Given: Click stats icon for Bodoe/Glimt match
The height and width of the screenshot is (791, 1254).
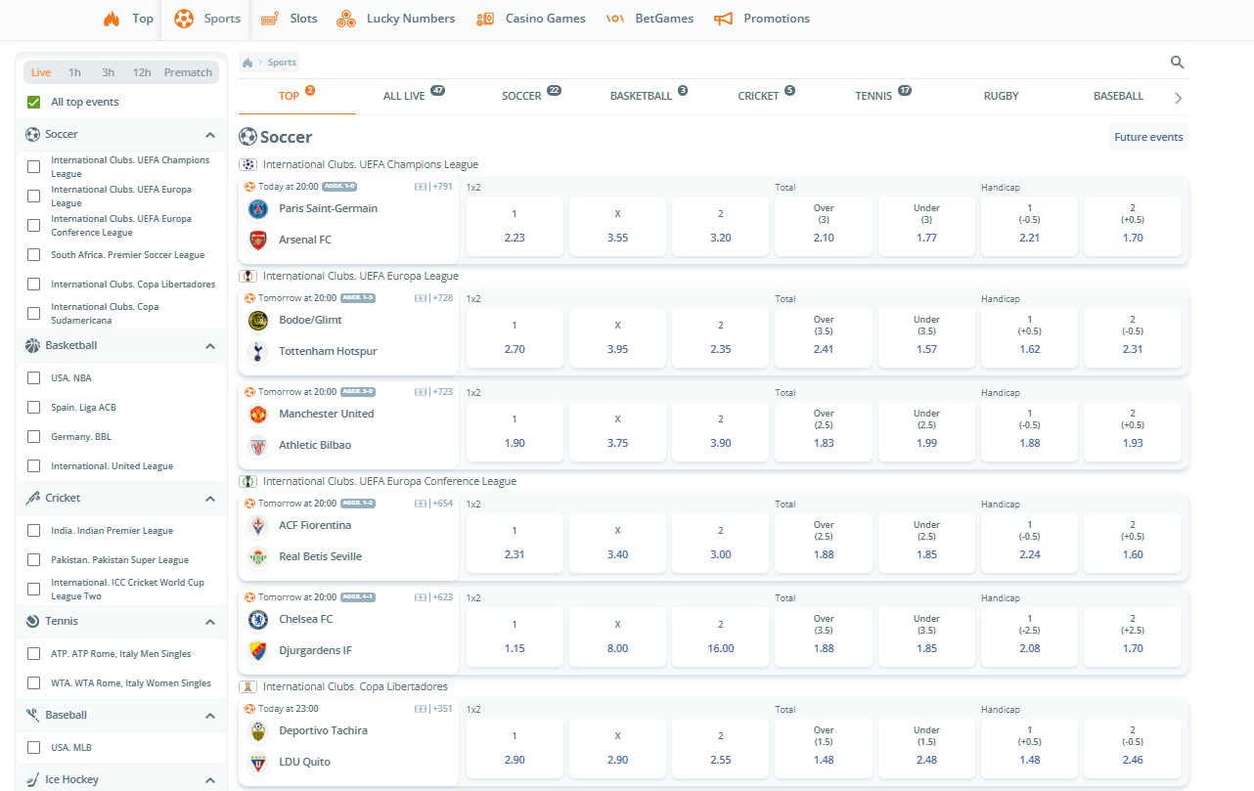Looking at the screenshot, I should [x=421, y=298].
